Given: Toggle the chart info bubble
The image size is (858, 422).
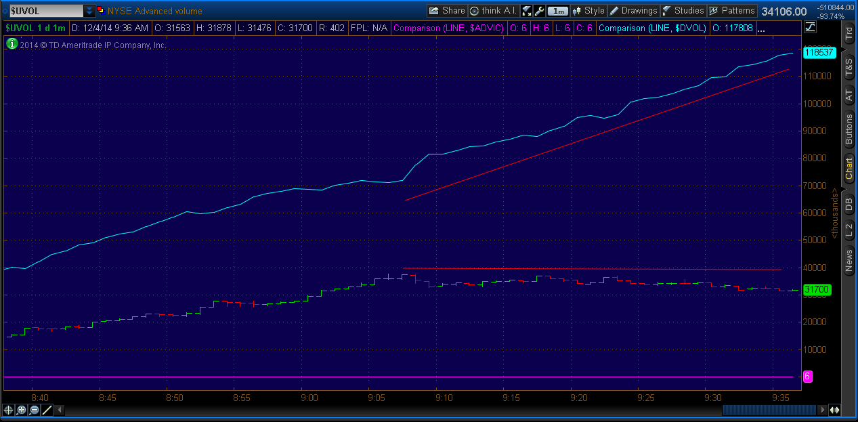Looking at the screenshot, I should click(10, 43).
